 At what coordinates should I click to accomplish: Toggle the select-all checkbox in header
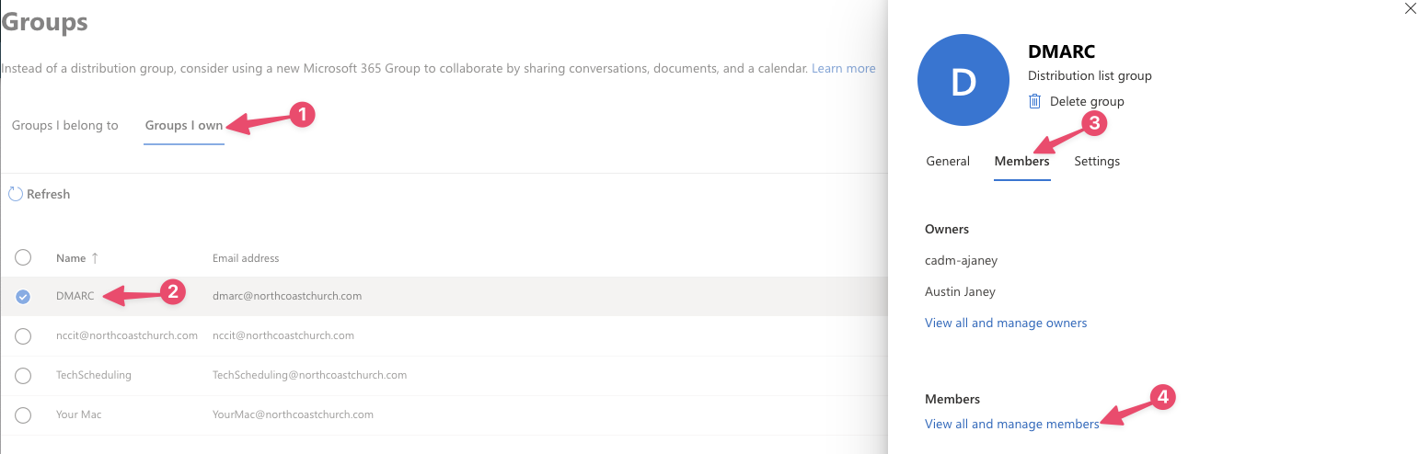(x=23, y=257)
